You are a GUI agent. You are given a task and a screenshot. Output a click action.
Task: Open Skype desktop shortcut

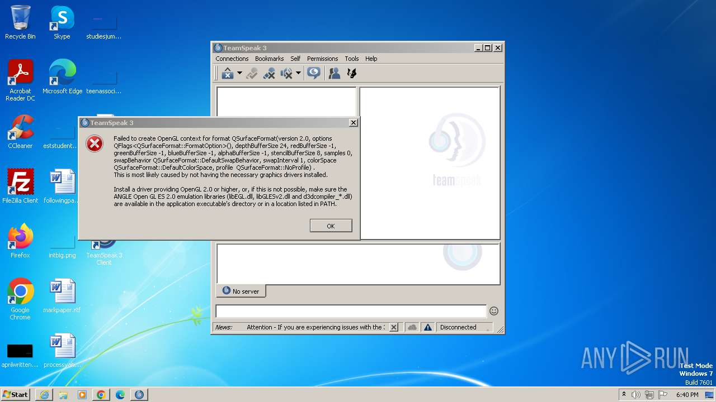coord(62,23)
